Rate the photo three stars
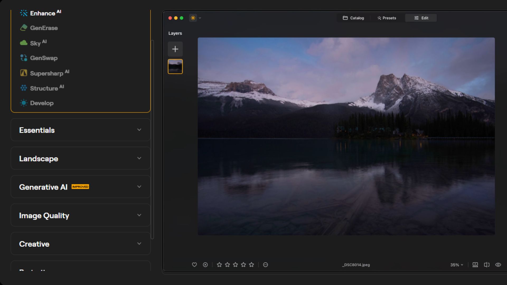 click(235, 265)
